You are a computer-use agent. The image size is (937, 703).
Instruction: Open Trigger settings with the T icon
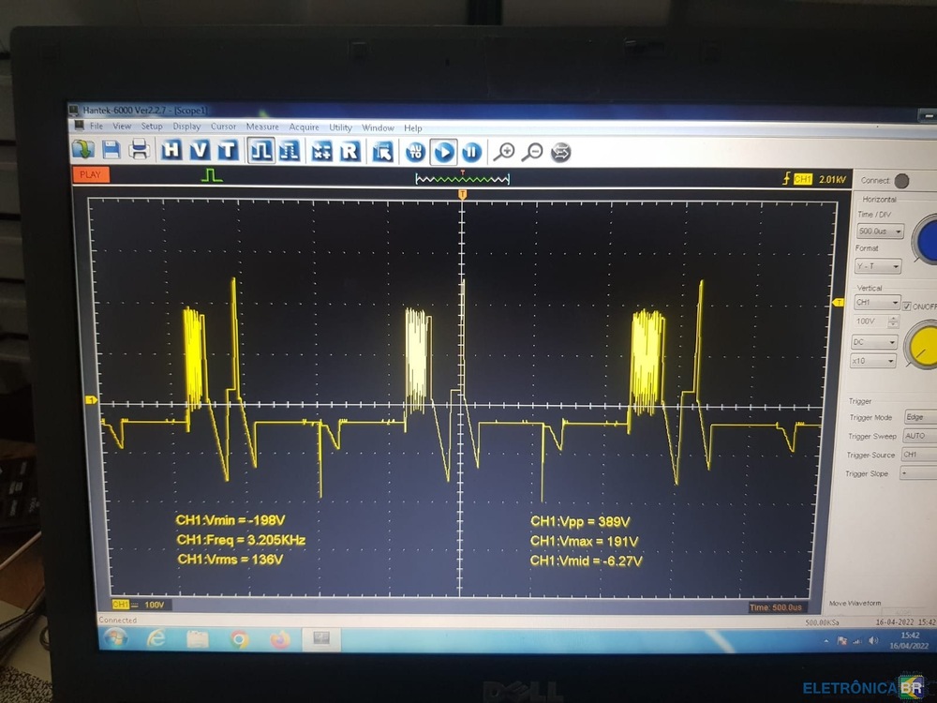pos(228,150)
